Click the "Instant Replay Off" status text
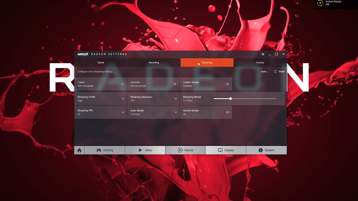The width and height of the screenshot is (358, 201). (333, 3)
